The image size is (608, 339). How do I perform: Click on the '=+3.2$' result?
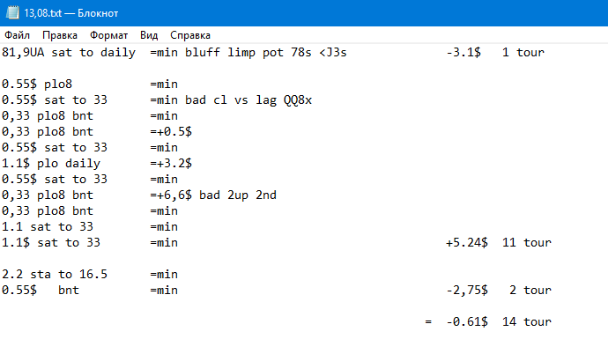coord(171,164)
